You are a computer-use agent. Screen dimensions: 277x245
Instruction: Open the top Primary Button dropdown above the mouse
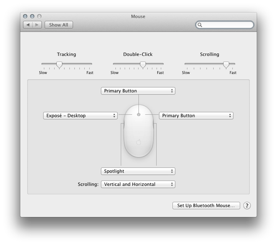138,91
